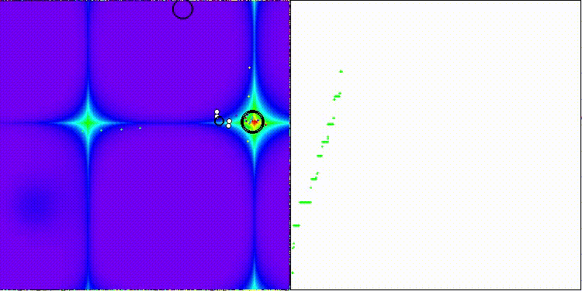This screenshot has height=291, width=582.
Task: Select the bottommost green marker in right plot
Action: click(x=293, y=273)
